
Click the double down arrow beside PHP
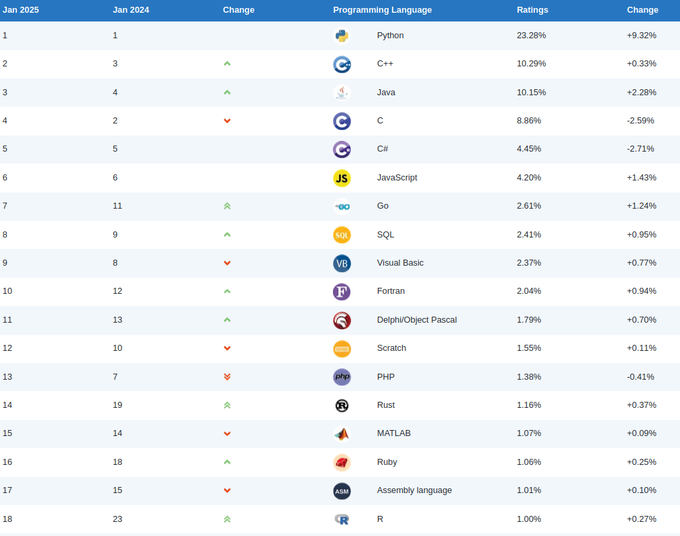tap(227, 377)
